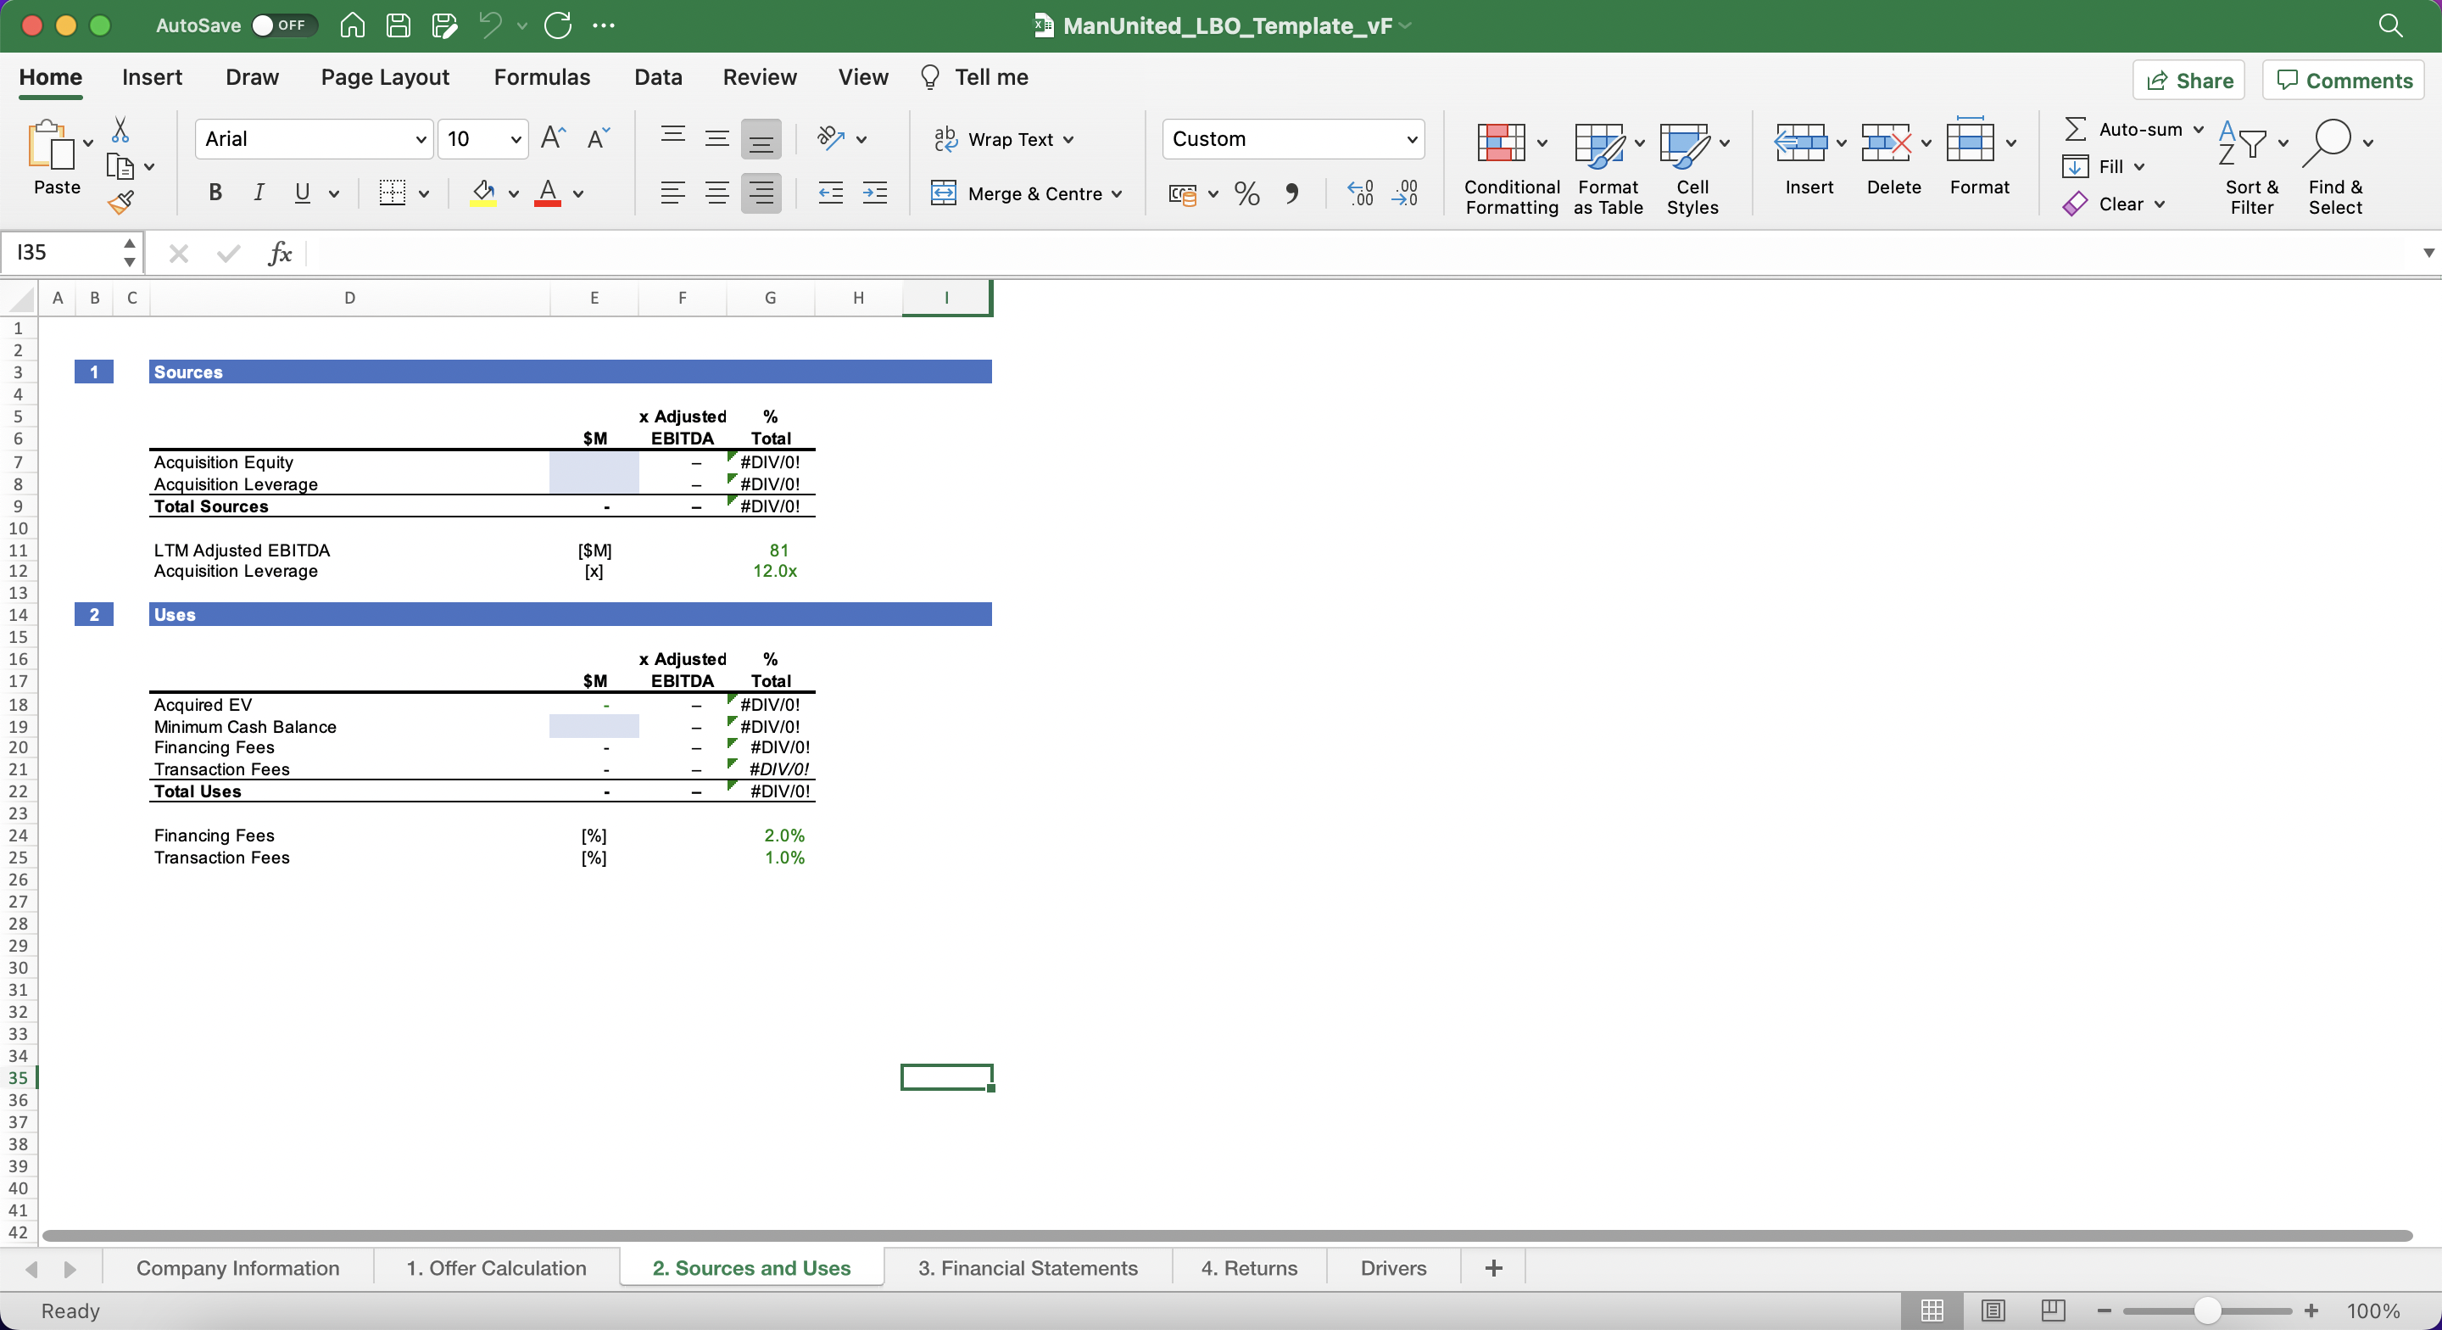Screen dimensions: 2442x1330
Task: Click the red font colour button
Action: (x=547, y=193)
